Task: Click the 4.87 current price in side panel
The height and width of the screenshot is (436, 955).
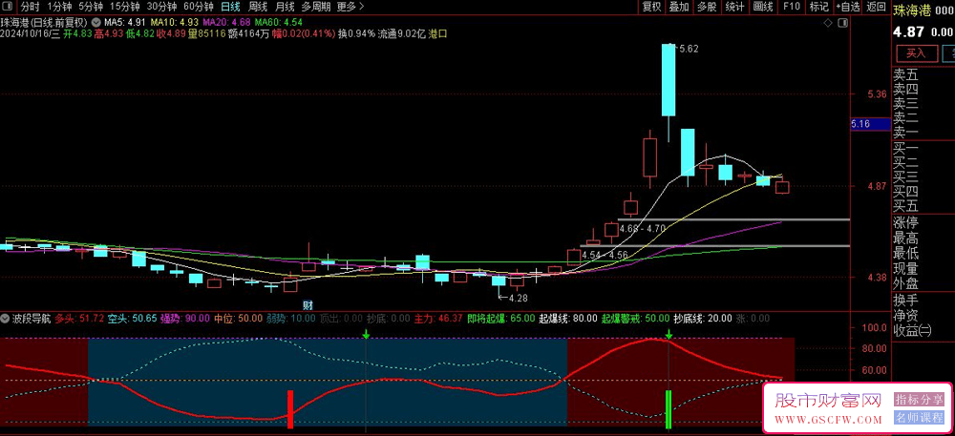Action: [x=909, y=32]
